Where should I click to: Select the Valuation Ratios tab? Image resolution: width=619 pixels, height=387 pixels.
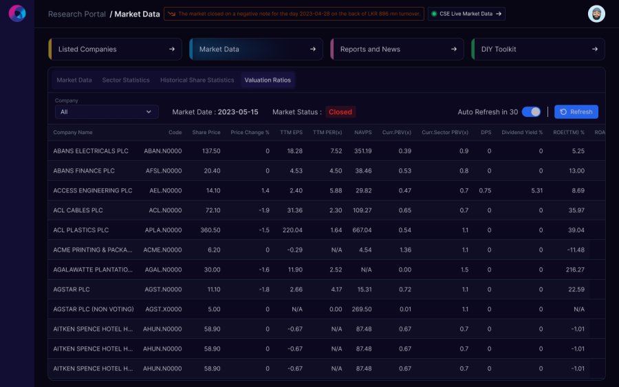click(268, 80)
